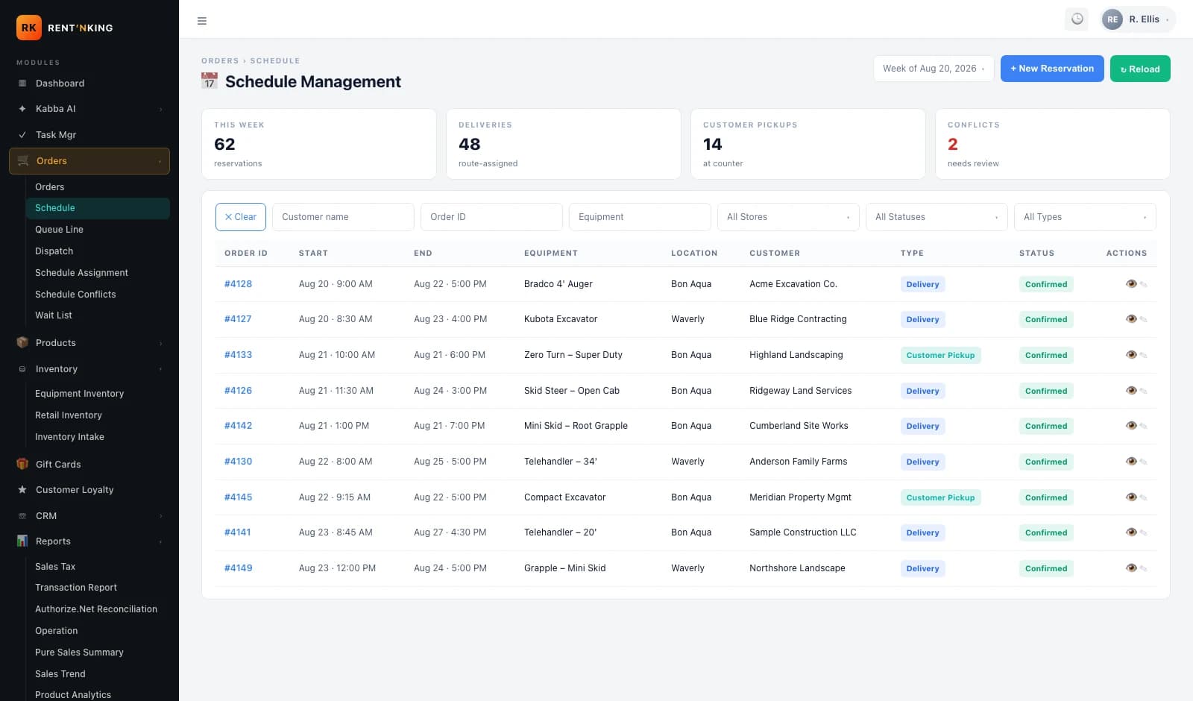Edit order #4141 with pencil icon
This screenshot has width=1193, height=701.
(1144, 533)
